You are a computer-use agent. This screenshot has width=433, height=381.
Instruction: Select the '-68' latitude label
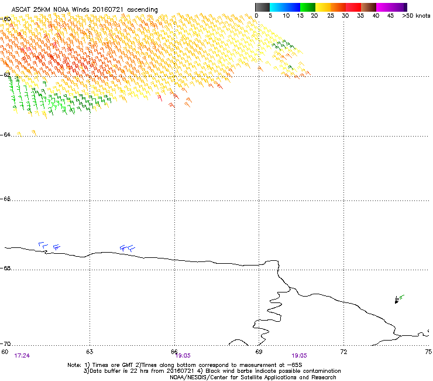pyautogui.click(x=5, y=268)
